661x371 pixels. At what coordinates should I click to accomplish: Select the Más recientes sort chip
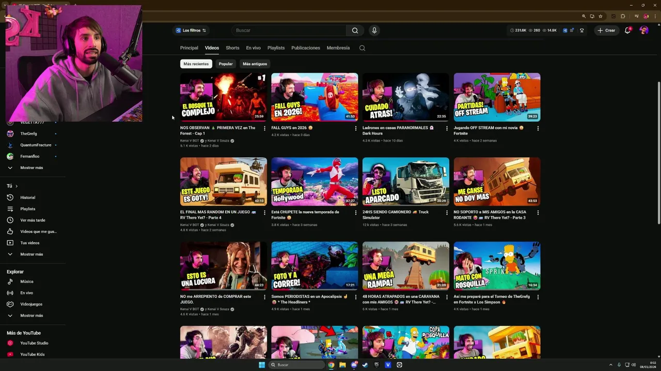pyautogui.click(x=196, y=64)
